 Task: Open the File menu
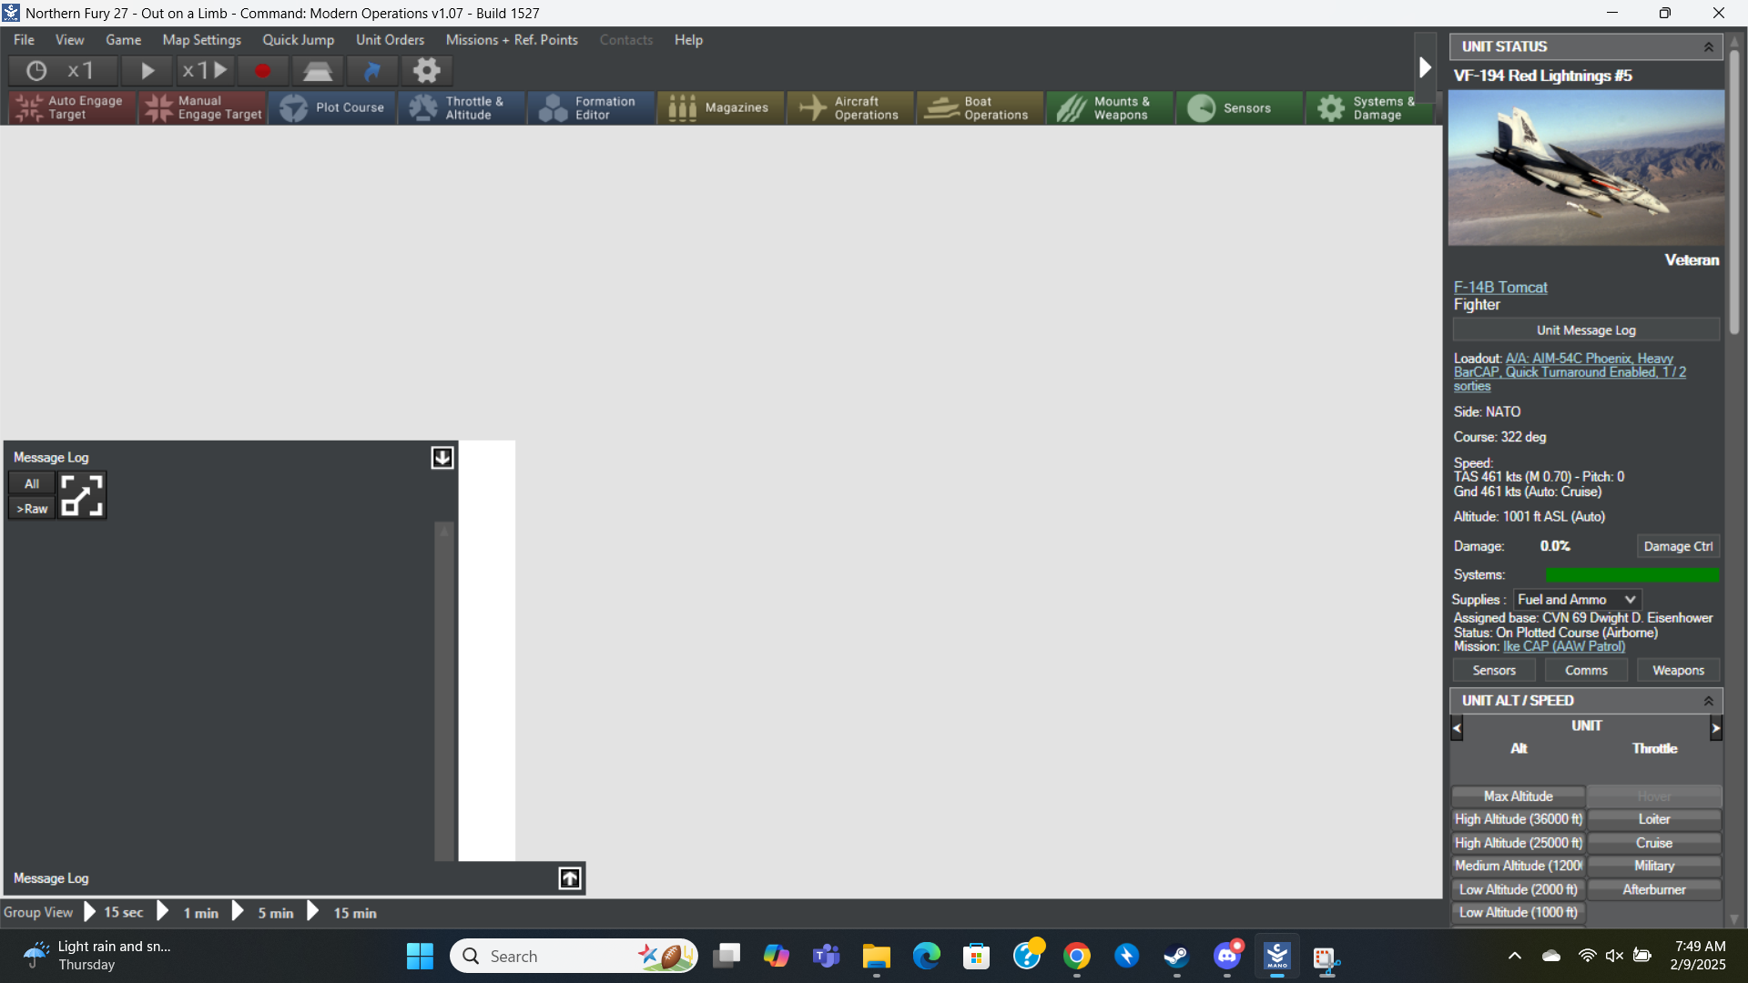pyautogui.click(x=24, y=40)
